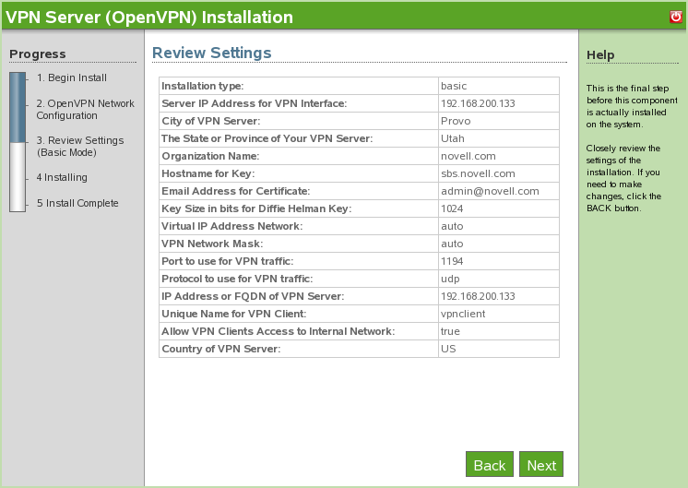The image size is (688, 488).
Task: Select step 2. OpenVPN Network Configuration
Action: tap(86, 109)
